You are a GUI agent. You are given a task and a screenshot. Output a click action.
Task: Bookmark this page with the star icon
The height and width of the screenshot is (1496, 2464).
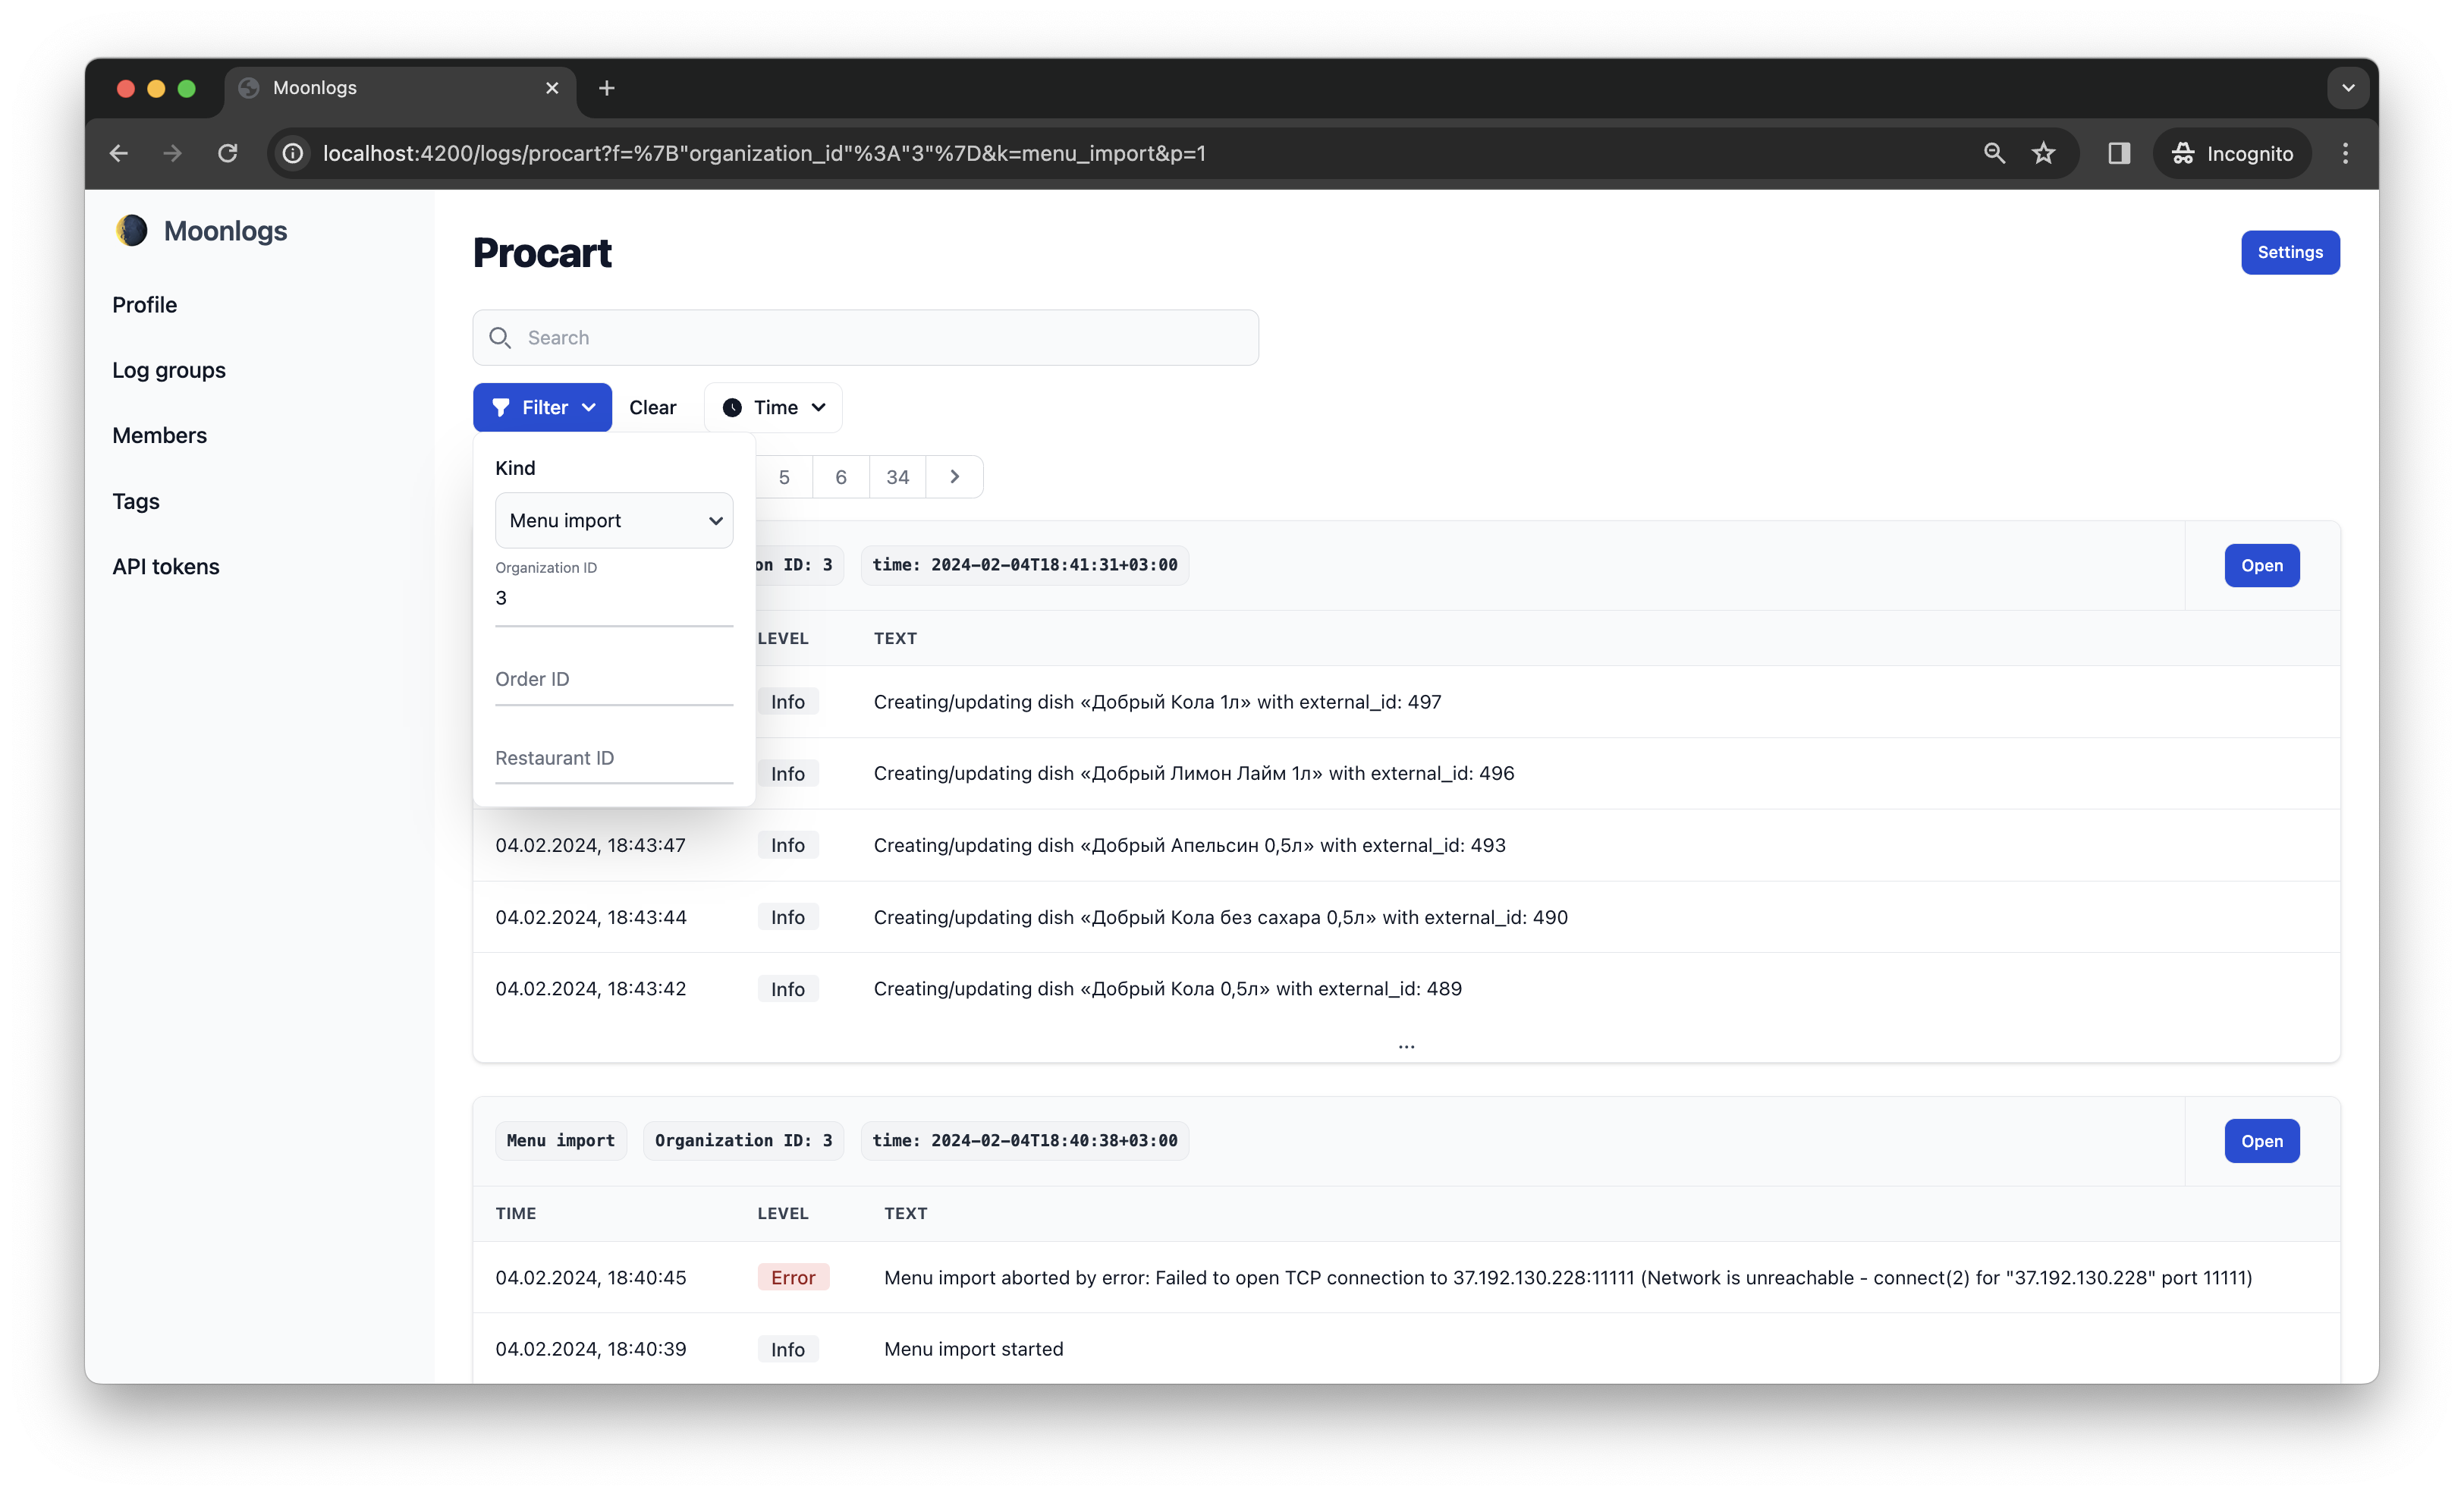coord(2043,153)
